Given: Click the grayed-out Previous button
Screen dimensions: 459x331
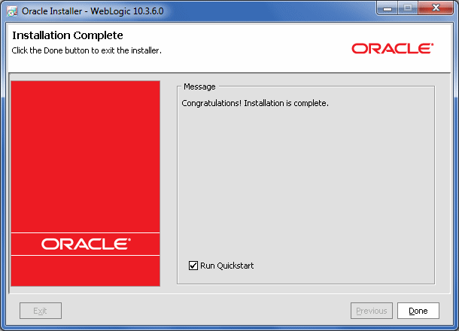Looking at the screenshot, I should coord(372,311).
